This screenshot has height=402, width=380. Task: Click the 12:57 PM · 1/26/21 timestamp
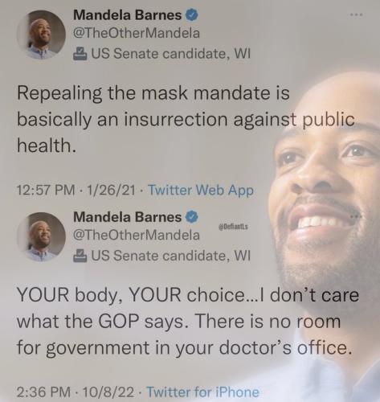point(76,190)
